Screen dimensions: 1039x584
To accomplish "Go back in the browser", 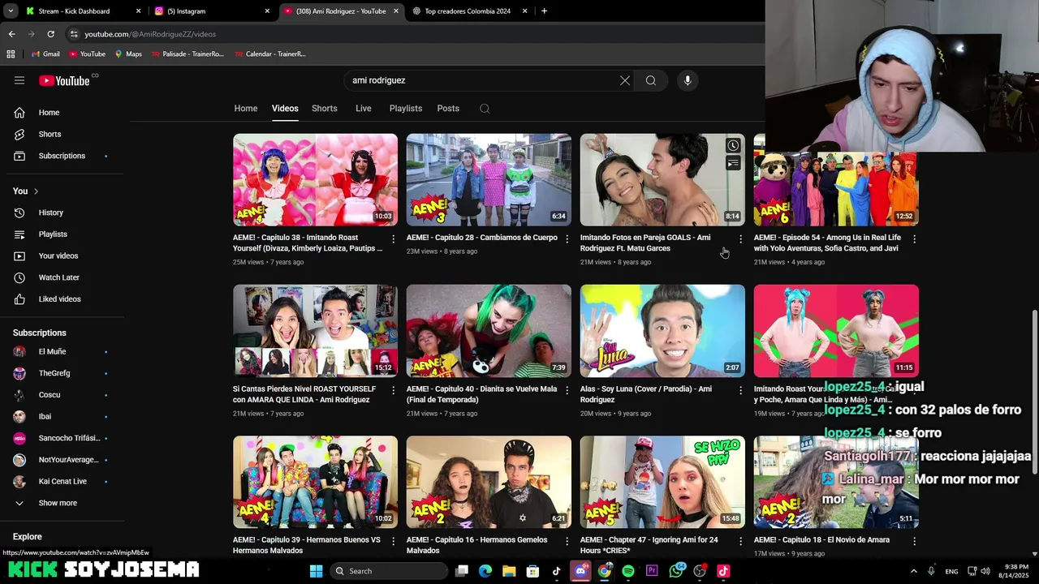I will coord(11,34).
